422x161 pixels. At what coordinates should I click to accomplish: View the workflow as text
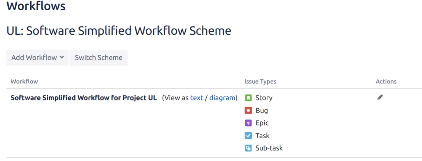196,98
